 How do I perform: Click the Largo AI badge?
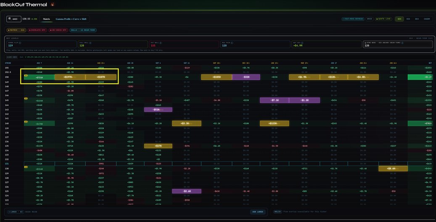click(16, 212)
